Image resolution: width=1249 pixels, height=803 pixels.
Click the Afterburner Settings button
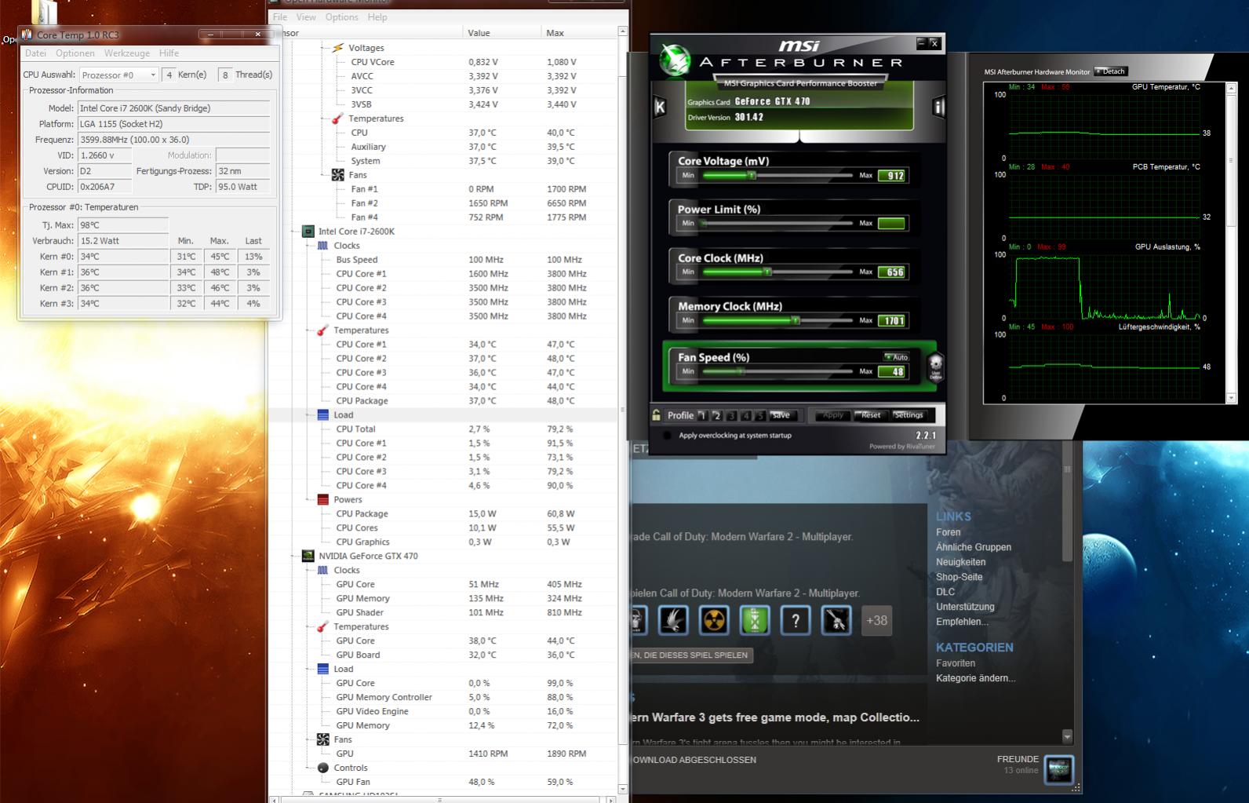(x=909, y=415)
